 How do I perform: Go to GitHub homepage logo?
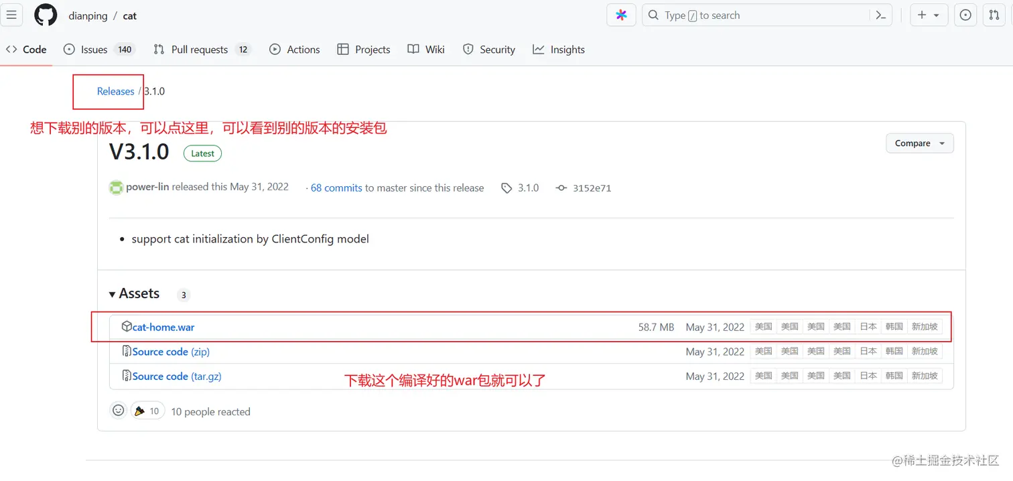[x=46, y=15]
